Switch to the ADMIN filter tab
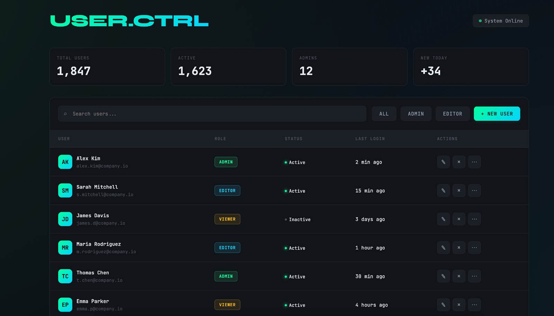The width and height of the screenshot is (554, 316). coord(415,113)
